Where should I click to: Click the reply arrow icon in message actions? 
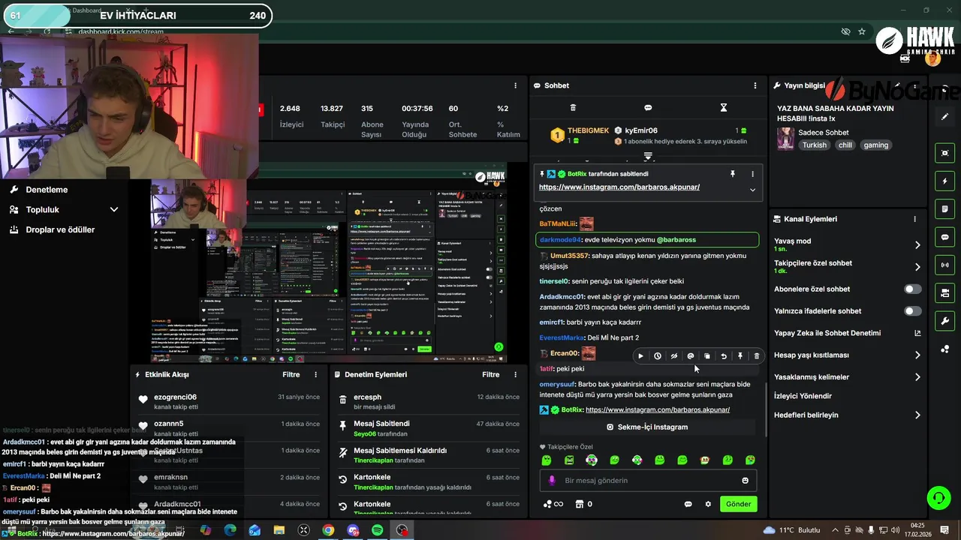click(x=723, y=356)
